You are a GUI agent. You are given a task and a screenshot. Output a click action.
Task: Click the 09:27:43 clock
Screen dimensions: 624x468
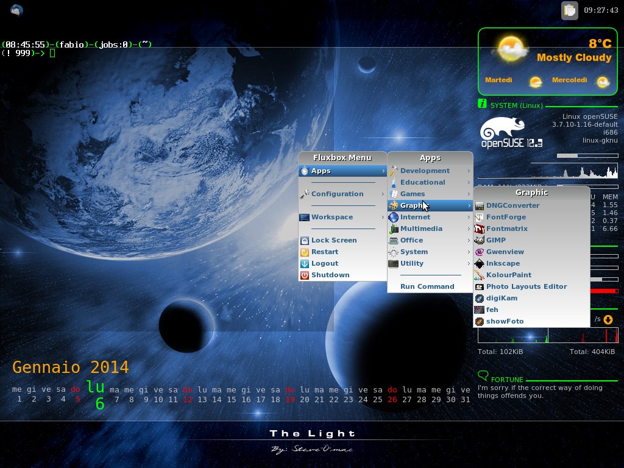[601, 10]
